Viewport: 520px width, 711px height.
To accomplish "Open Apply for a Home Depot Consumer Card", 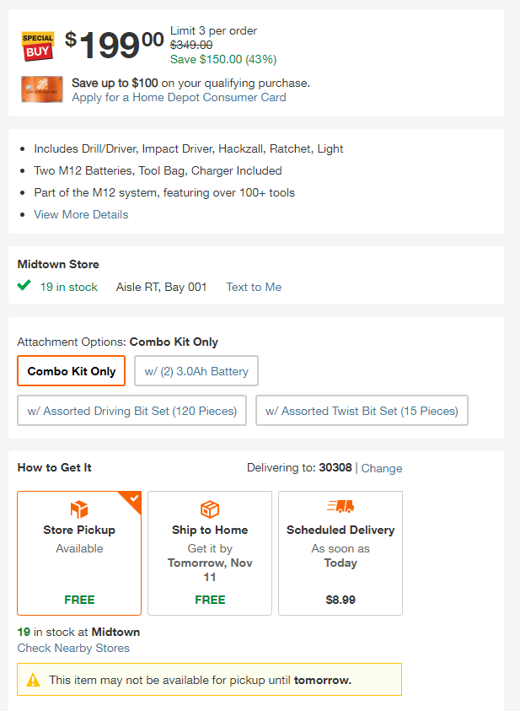I will 179,98.
